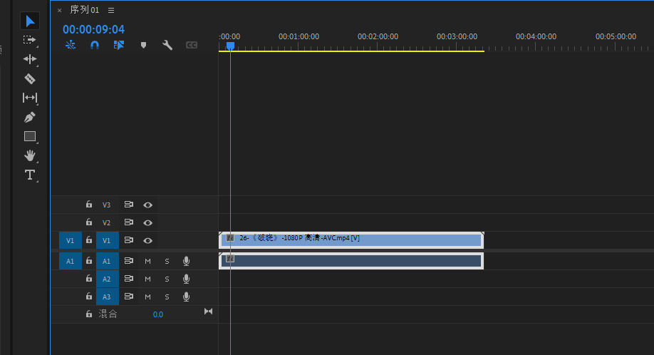
Task: Toggle lock on the V2 track
Action: tap(89, 222)
